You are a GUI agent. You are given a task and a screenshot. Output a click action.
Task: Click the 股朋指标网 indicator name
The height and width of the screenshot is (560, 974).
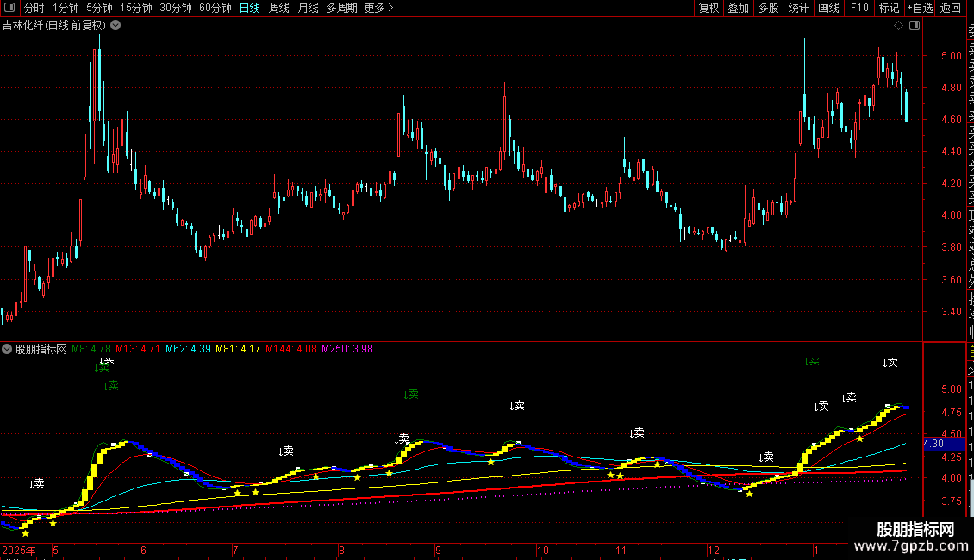[x=41, y=349]
